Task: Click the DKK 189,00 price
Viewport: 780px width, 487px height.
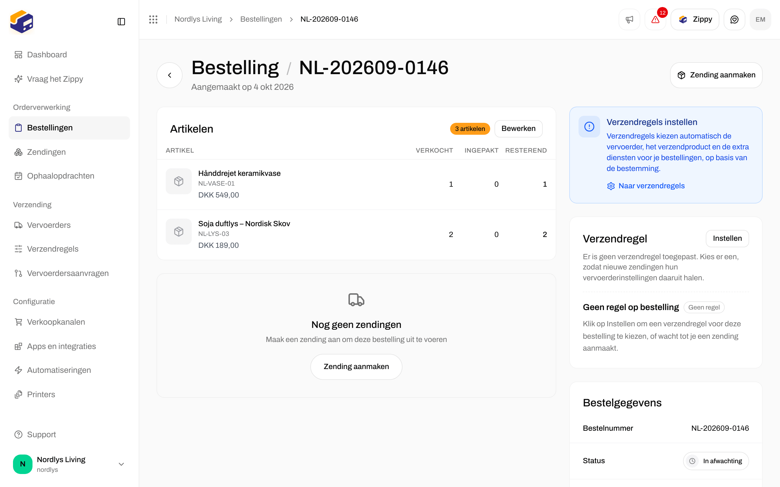Action: (219, 245)
